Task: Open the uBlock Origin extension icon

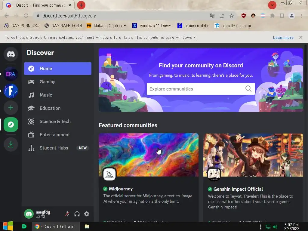Action: point(244,16)
